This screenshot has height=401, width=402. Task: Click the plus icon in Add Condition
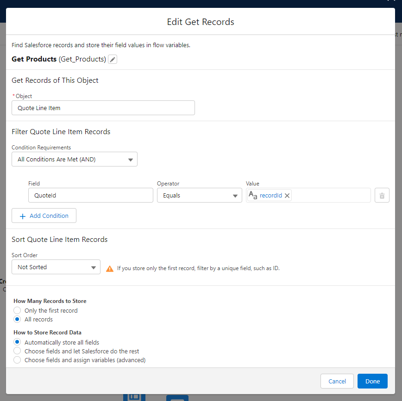[x=23, y=216]
